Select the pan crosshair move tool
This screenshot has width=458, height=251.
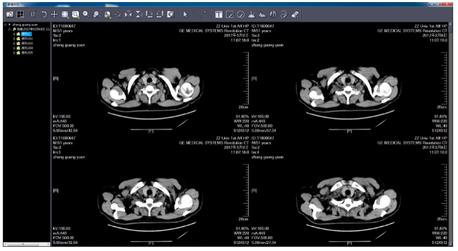click(x=54, y=14)
